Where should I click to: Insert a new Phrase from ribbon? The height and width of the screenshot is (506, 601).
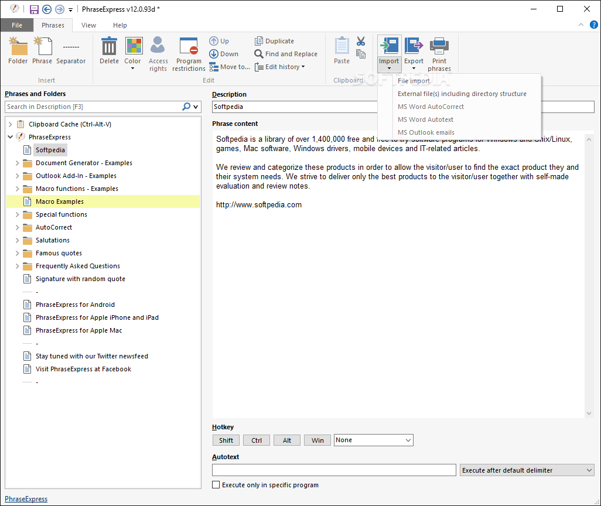click(42, 50)
